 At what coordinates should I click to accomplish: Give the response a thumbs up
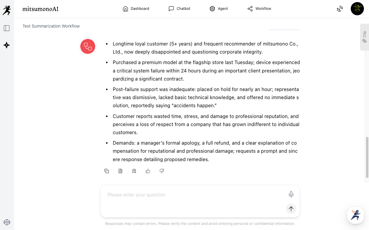click(x=148, y=171)
